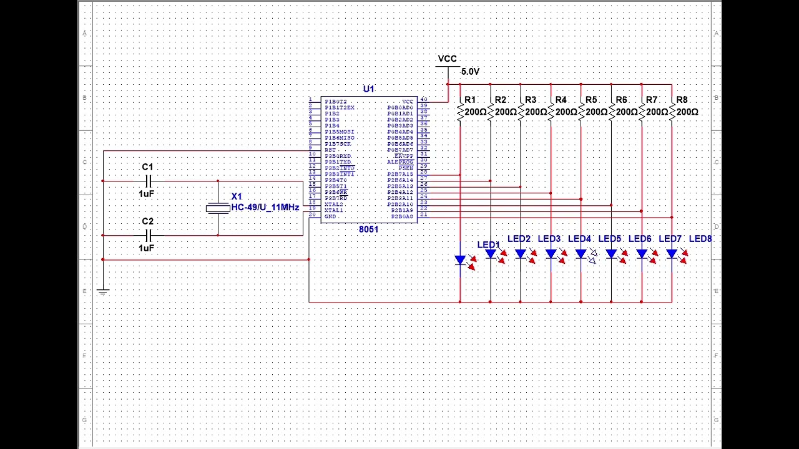Viewport: 799px width, 449px height.
Task: Click the 5.0V voltage label
Action: click(x=470, y=72)
